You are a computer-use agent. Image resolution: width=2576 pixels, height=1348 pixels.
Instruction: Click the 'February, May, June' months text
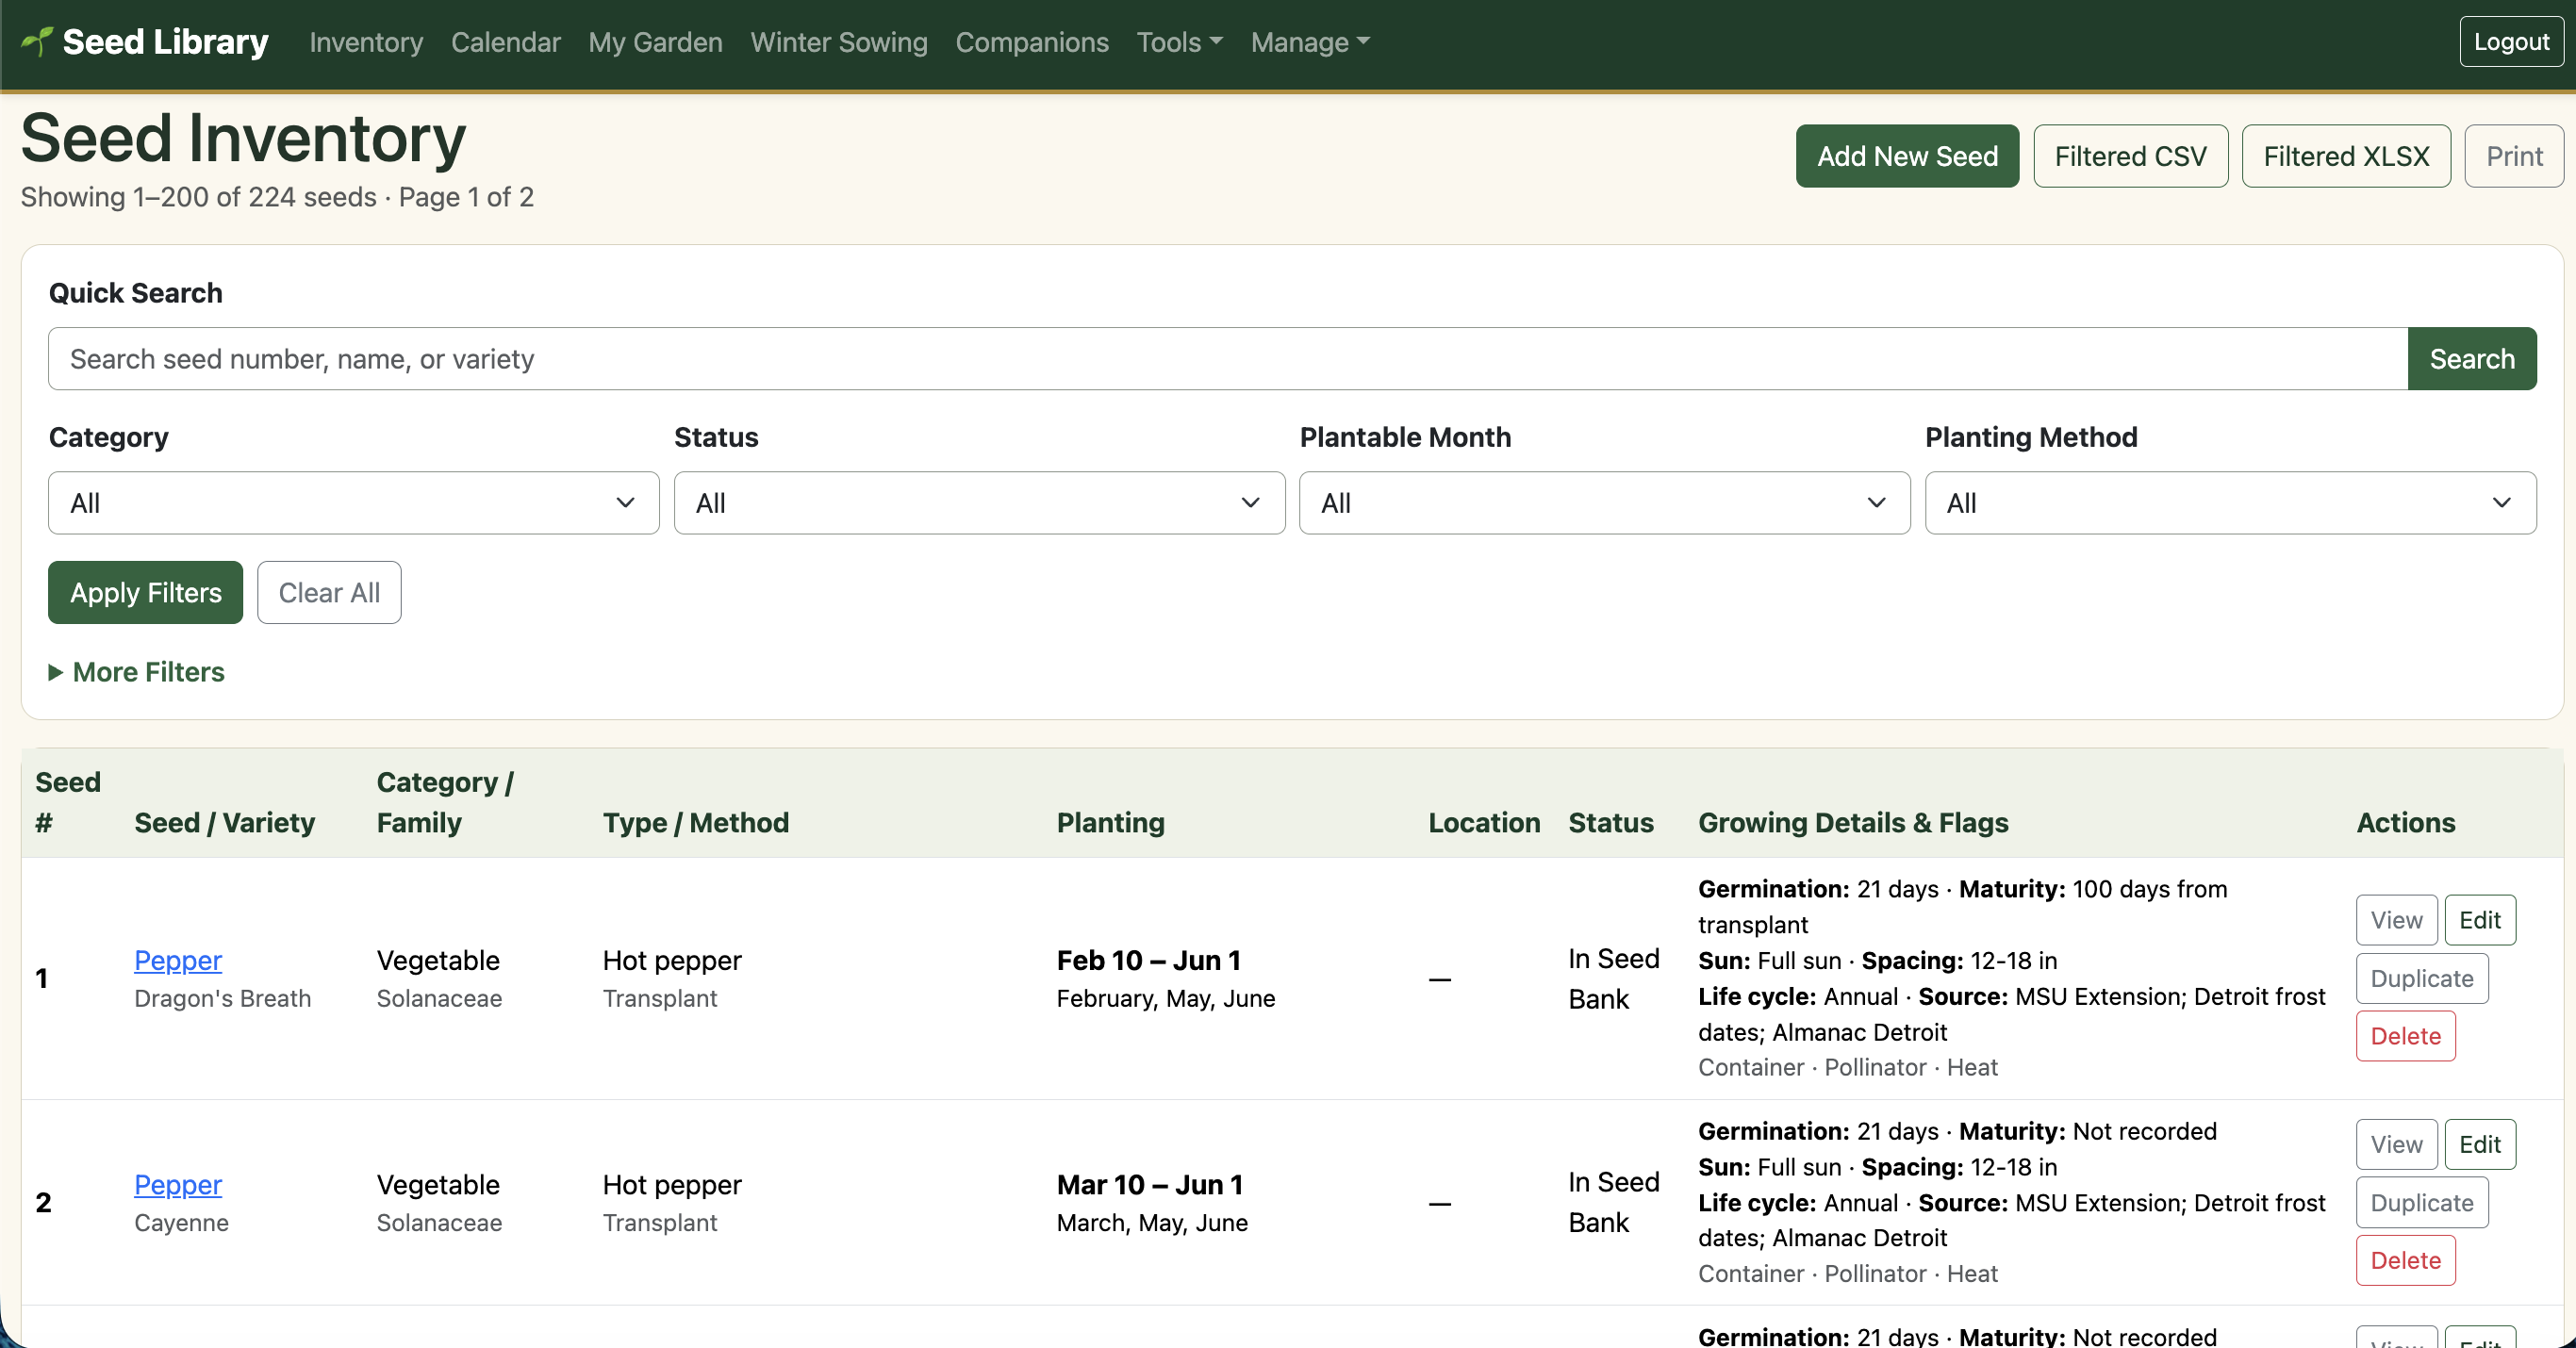pos(1165,998)
